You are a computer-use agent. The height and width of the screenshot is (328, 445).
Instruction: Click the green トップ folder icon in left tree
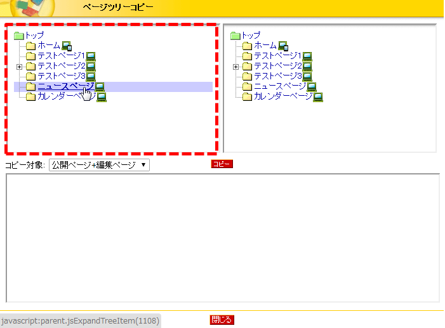click(x=19, y=36)
